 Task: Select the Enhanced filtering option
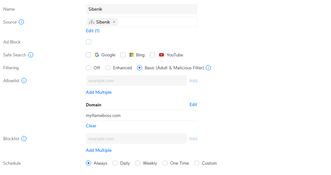click(108, 68)
